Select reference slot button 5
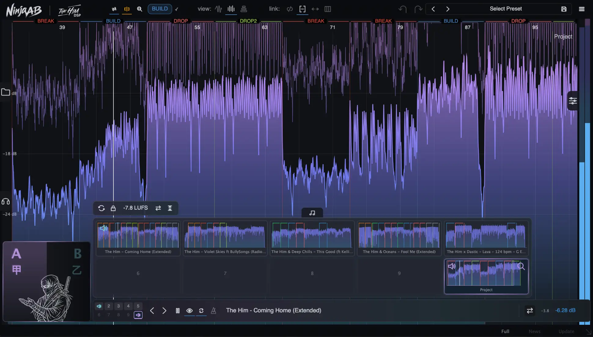The width and height of the screenshot is (593, 337). (x=138, y=306)
